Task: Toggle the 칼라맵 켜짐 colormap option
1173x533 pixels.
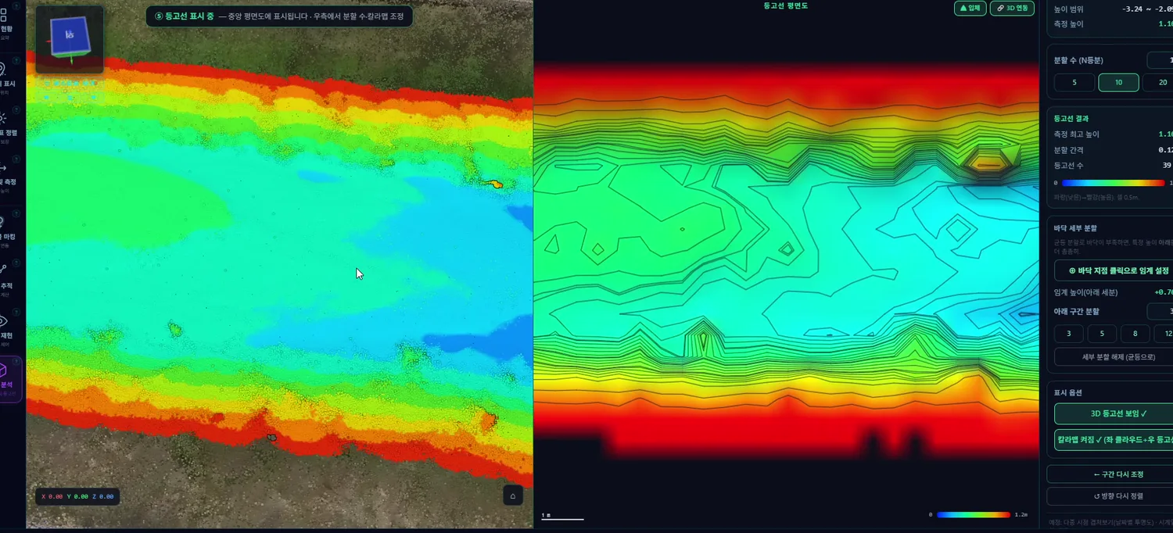Action: click(x=1114, y=439)
